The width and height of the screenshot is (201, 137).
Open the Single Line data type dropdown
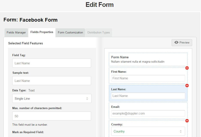(x=52, y=99)
